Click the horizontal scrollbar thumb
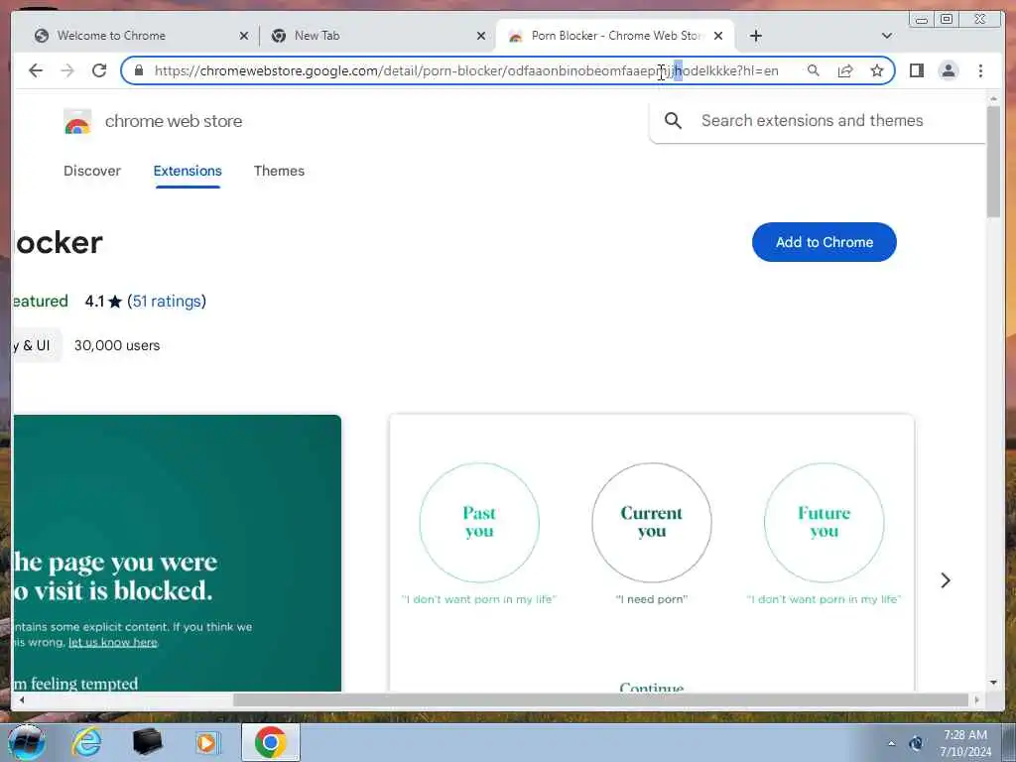The width and height of the screenshot is (1016, 762). [x=600, y=699]
